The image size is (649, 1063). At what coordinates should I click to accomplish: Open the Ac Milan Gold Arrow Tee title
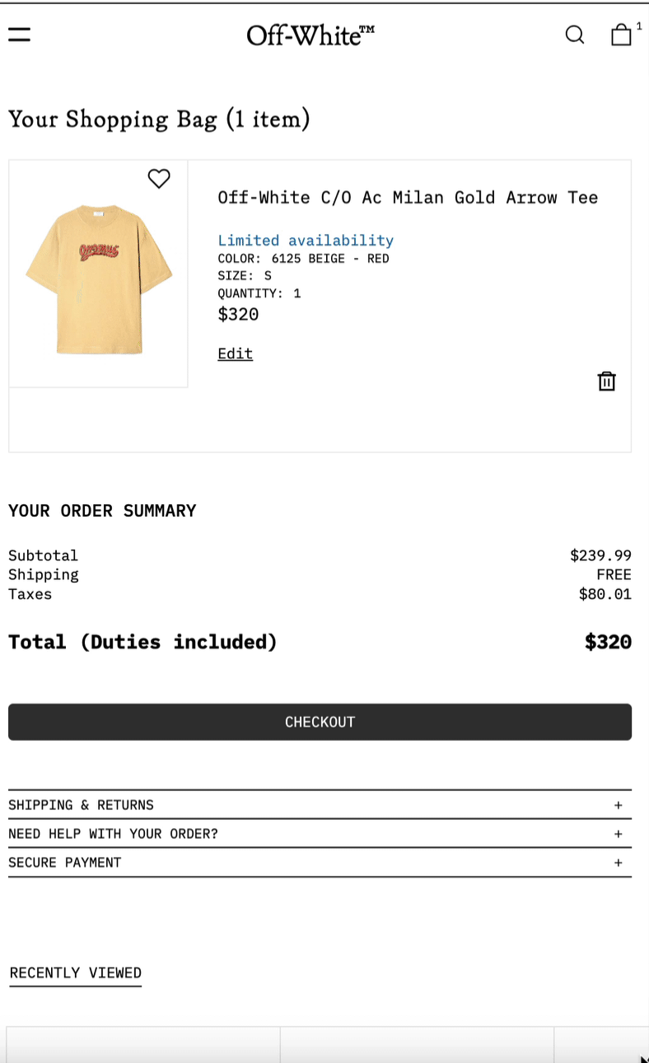[408, 198]
